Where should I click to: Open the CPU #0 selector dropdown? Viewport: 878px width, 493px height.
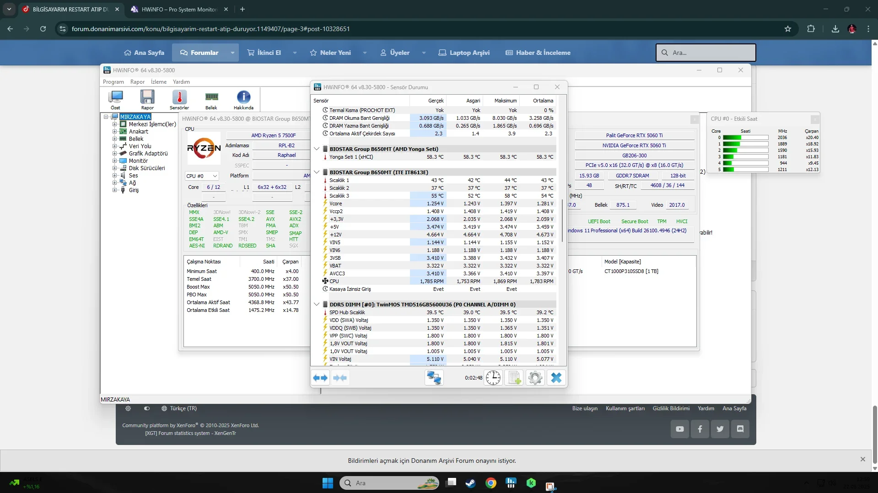pos(202,176)
